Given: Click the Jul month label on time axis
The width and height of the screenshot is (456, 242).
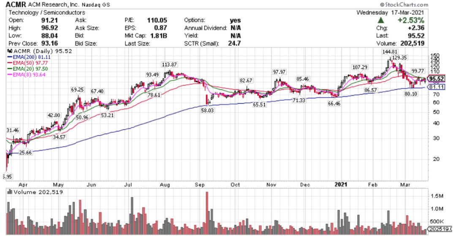Looking at the screenshot, I should pyautogui.click(x=128, y=185).
